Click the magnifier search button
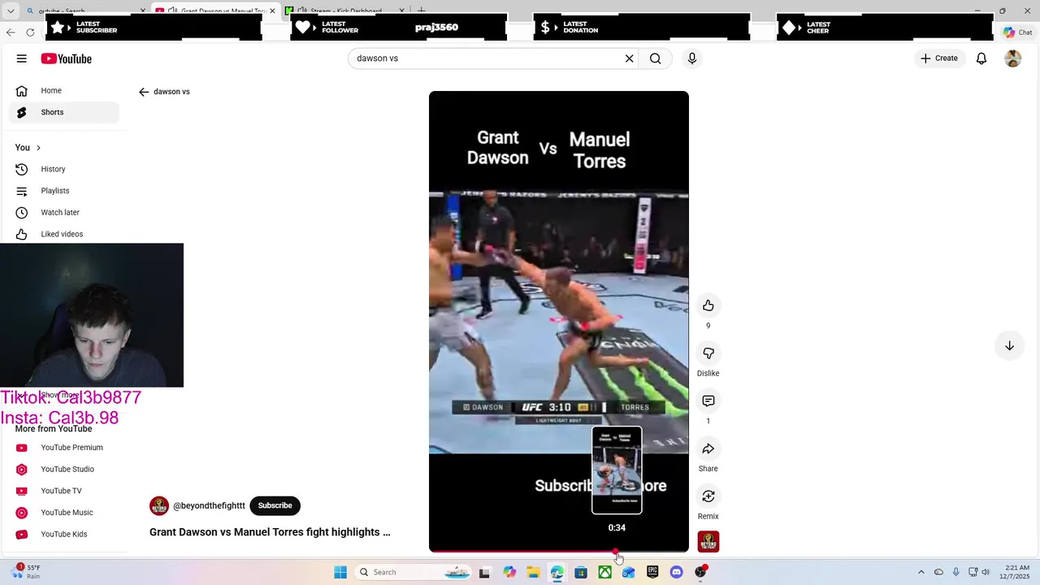Image resolution: width=1040 pixels, height=585 pixels. (656, 58)
